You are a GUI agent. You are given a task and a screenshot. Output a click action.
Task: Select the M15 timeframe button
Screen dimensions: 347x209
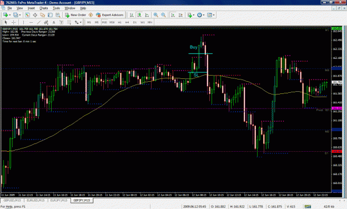tap(104, 22)
